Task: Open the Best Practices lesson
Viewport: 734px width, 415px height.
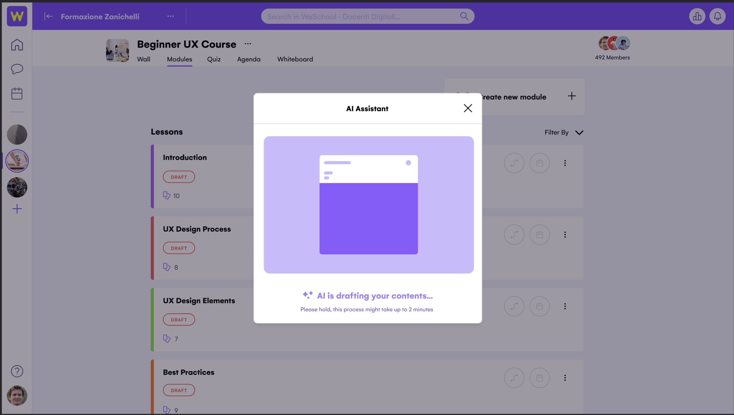Action: click(188, 372)
